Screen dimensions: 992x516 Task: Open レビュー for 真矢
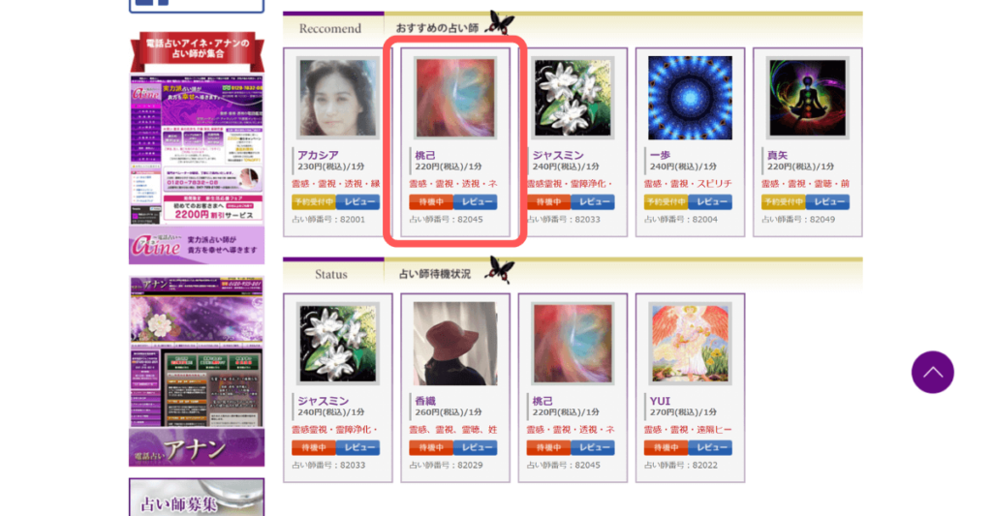click(x=827, y=202)
